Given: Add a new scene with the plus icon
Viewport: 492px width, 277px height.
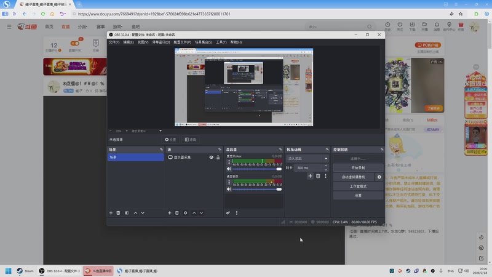Looking at the screenshot, I should [111, 213].
